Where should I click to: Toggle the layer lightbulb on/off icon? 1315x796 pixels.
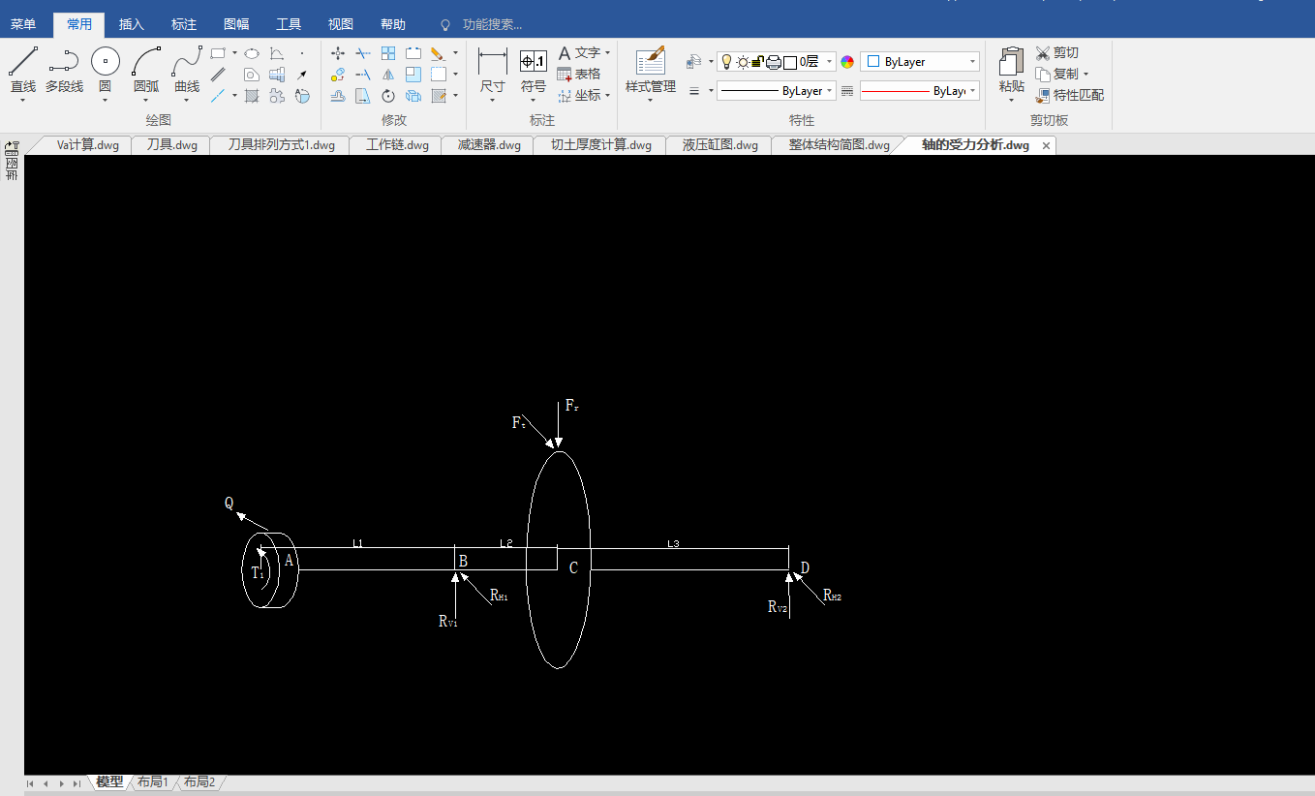point(726,62)
